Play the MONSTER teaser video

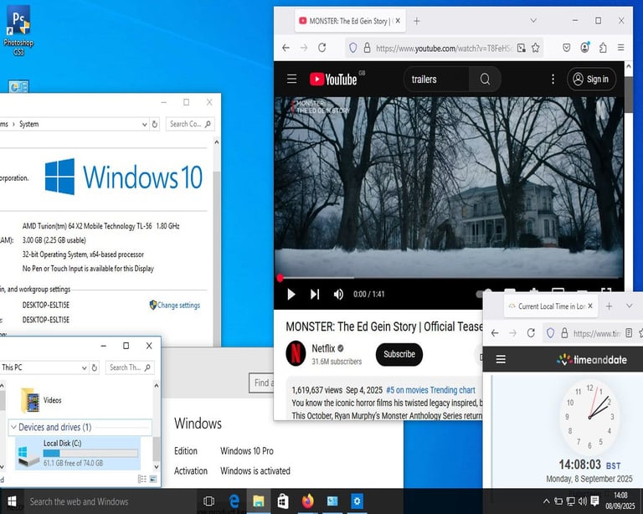point(291,295)
